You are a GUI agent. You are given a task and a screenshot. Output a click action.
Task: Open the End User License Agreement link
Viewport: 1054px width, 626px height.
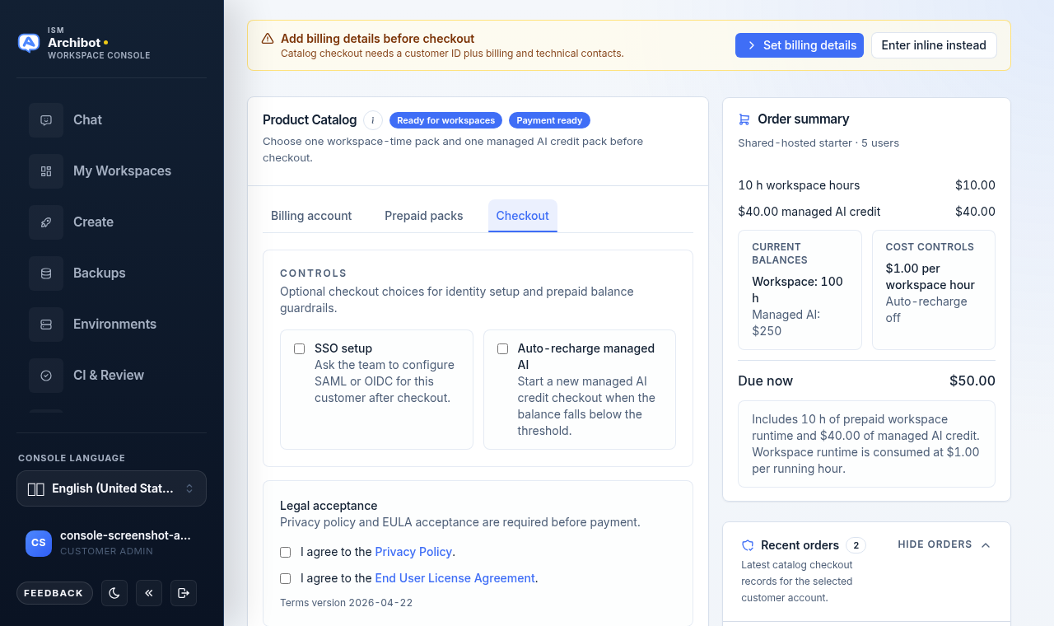click(x=455, y=578)
